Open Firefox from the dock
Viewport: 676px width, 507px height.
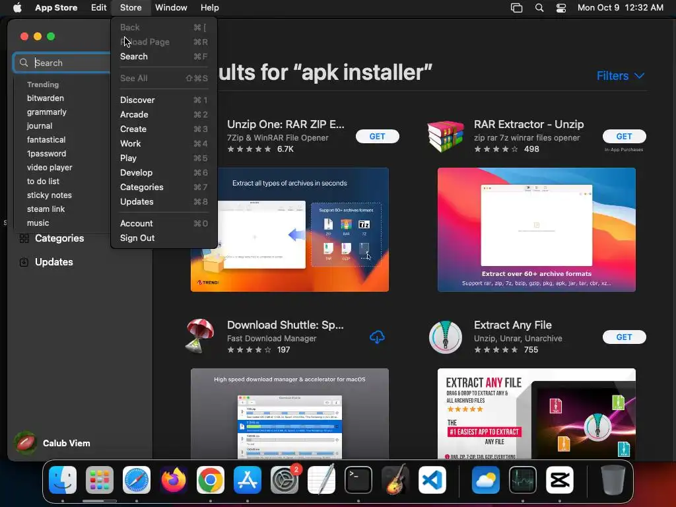(x=174, y=480)
